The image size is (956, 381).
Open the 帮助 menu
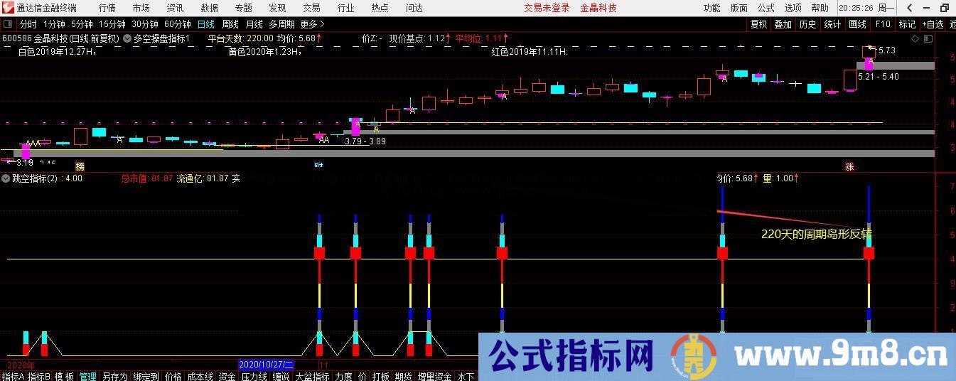coord(820,8)
